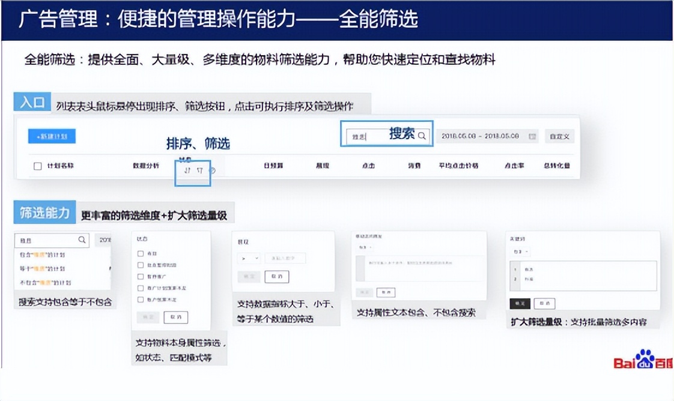This screenshot has height=401, width=674.
Task: Tick the first checkbox in 状态 filter
Action: (140, 253)
